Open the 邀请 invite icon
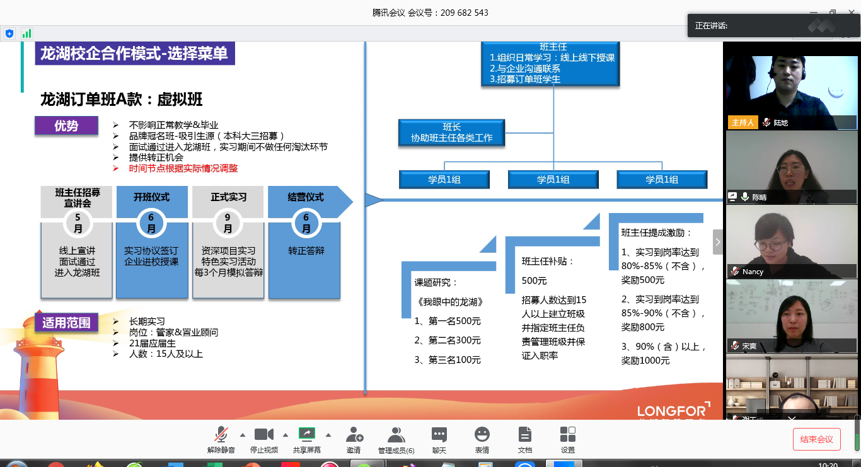The image size is (861, 467). click(x=354, y=435)
